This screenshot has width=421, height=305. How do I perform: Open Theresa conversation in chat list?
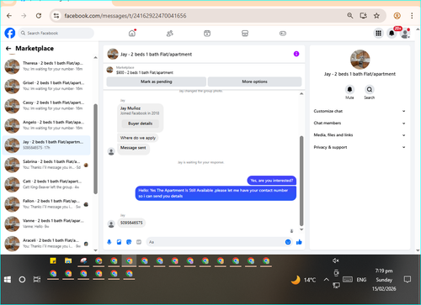tap(46, 66)
